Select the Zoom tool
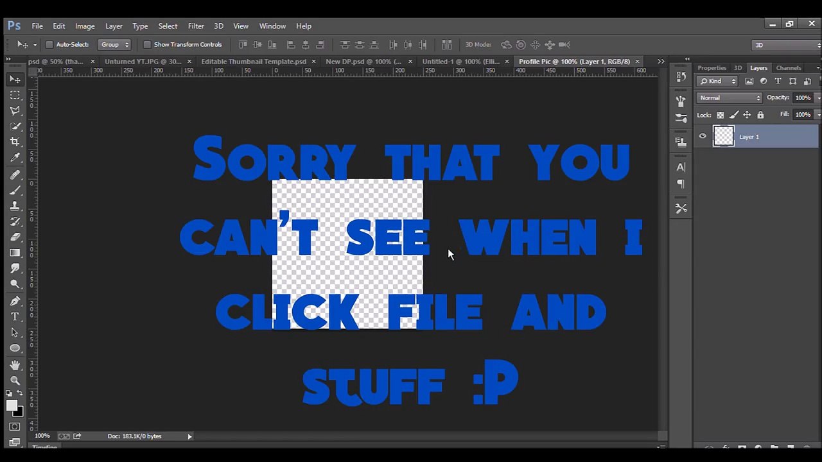This screenshot has width=822, height=462. (15, 381)
